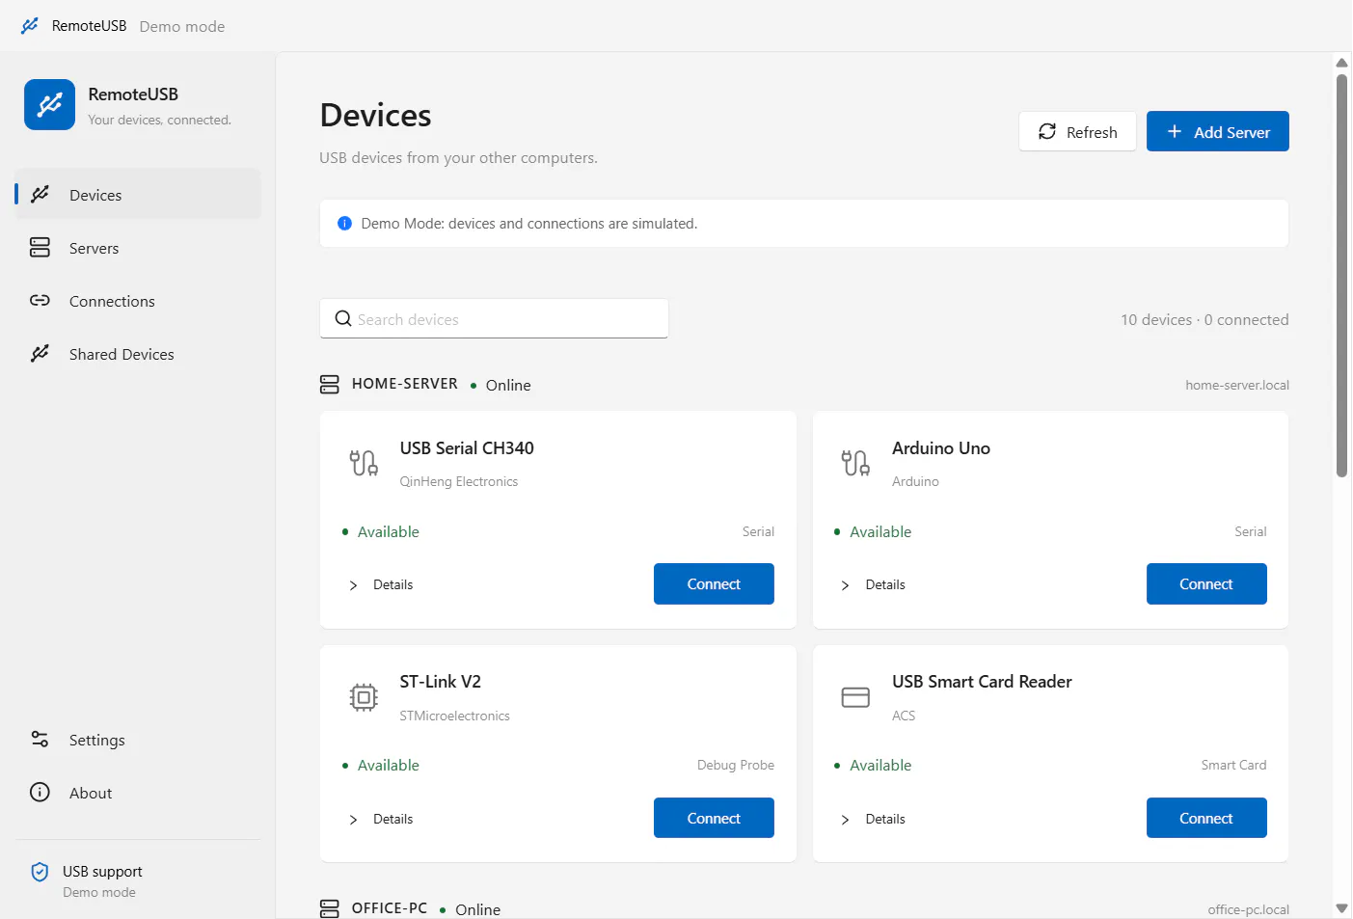Connect the Arduino Uno device

pos(1206,584)
